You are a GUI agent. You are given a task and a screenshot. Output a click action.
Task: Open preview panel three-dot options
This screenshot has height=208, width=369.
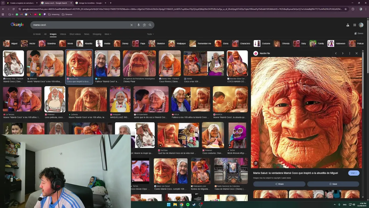tap(350, 53)
